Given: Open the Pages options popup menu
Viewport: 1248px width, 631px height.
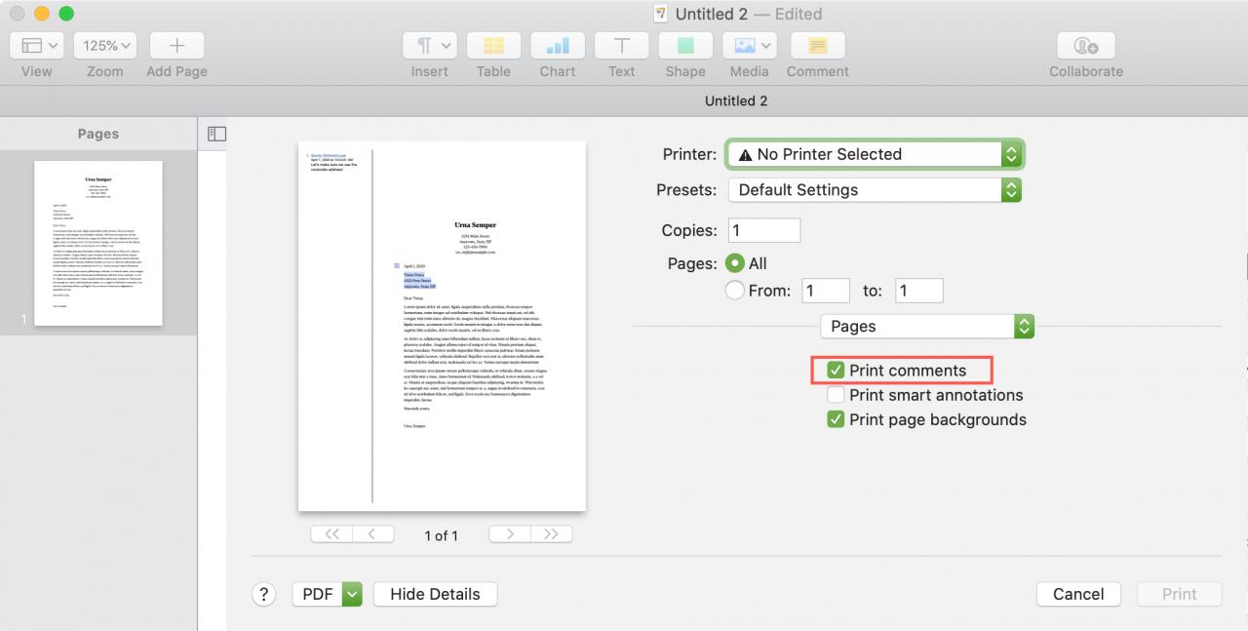Looking at the screenshot, I should coord(926,327).
